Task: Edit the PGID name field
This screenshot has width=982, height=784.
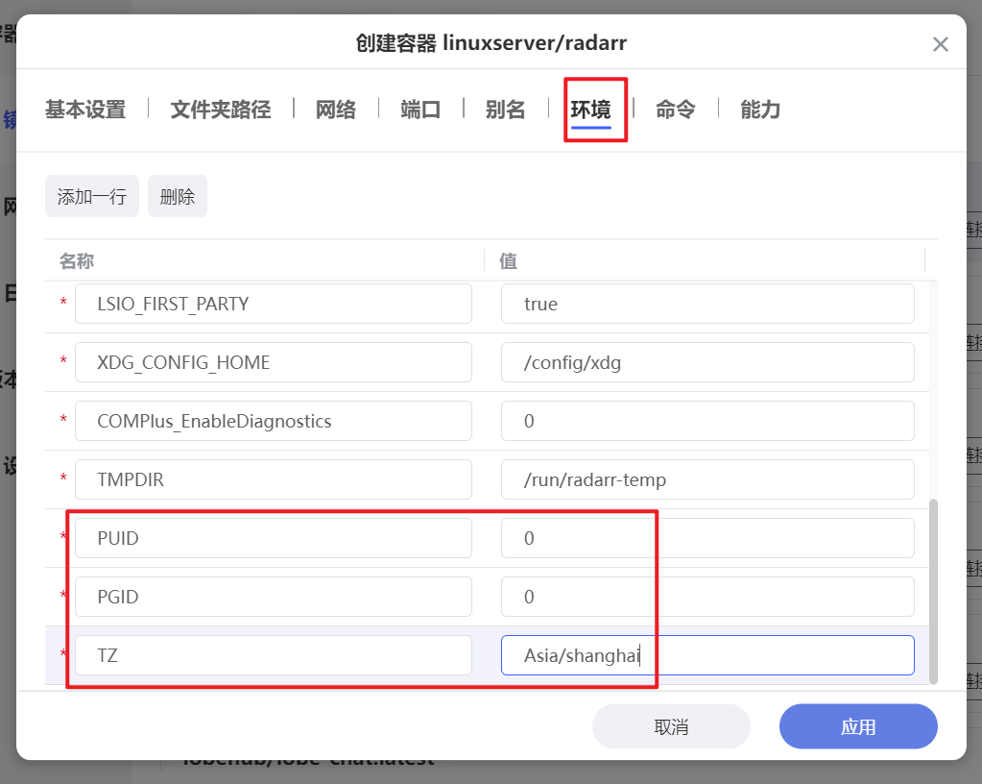Action: pos(273,597)
